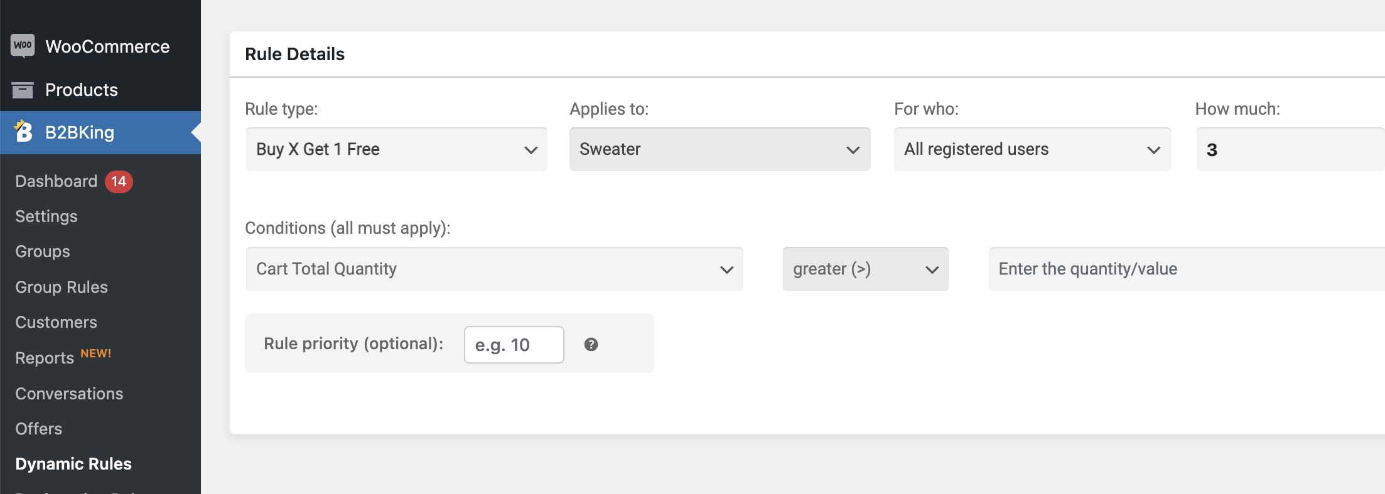Image resolution: width=1385 pixels, height=494 pixels.
Task: Click the Rule Details heading
Action: [294, 54]
